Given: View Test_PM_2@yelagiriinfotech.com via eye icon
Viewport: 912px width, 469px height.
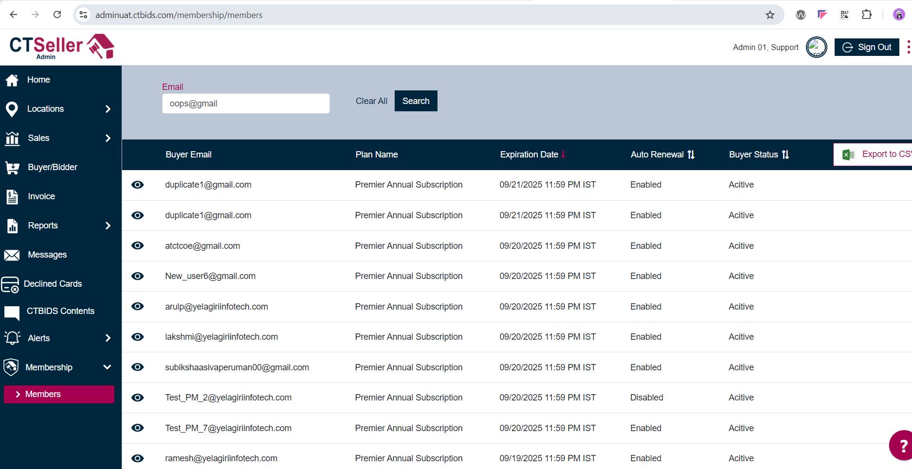Looking at the screenshot, I should coord(138,398).
